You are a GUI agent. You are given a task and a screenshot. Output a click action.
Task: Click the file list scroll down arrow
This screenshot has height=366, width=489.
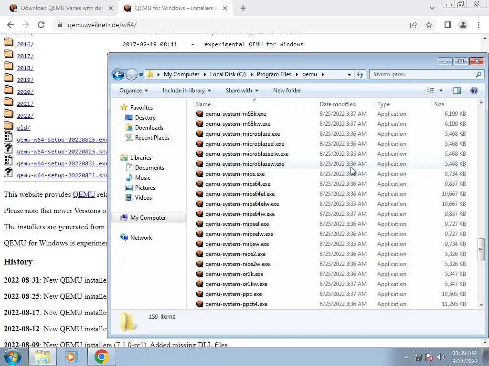point(481,305)
